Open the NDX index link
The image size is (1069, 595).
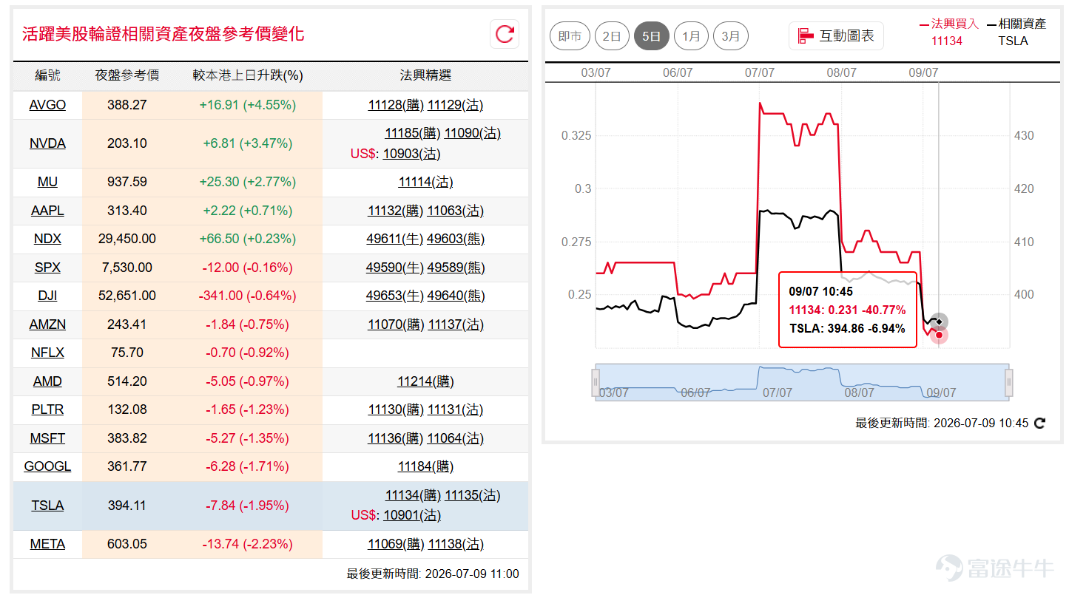click(47, 239)
